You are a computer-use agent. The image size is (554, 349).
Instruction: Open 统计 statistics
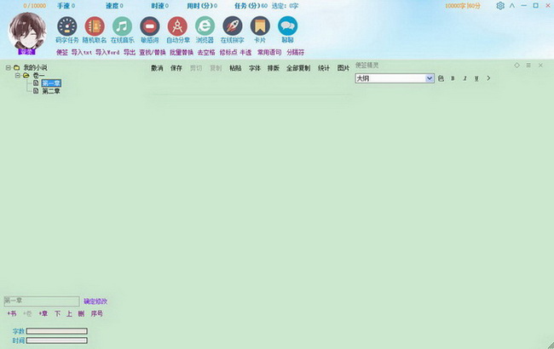click(323, 68)
